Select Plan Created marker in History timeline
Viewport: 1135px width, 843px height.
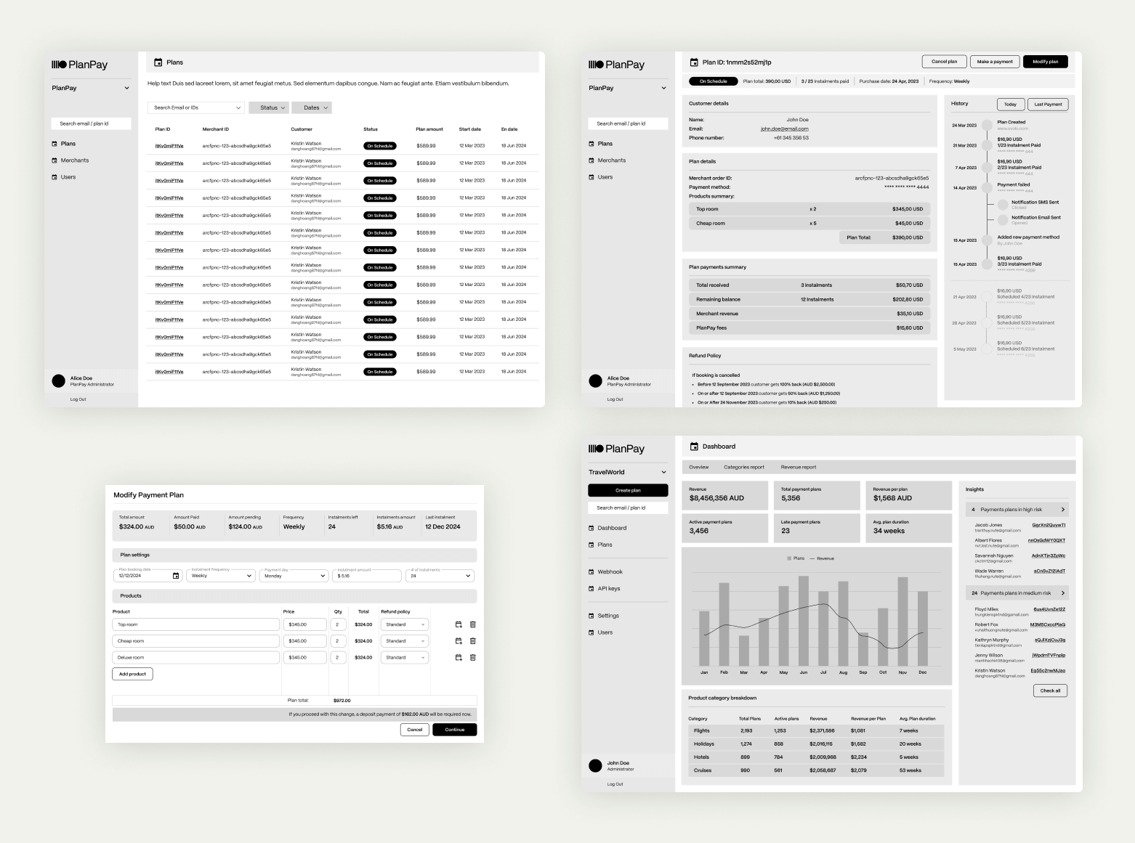point(987,125)
